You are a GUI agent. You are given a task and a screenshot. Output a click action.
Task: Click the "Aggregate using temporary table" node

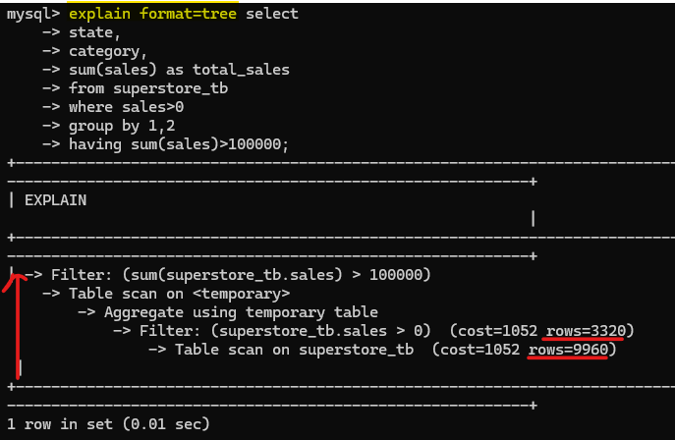click(227, 311)
